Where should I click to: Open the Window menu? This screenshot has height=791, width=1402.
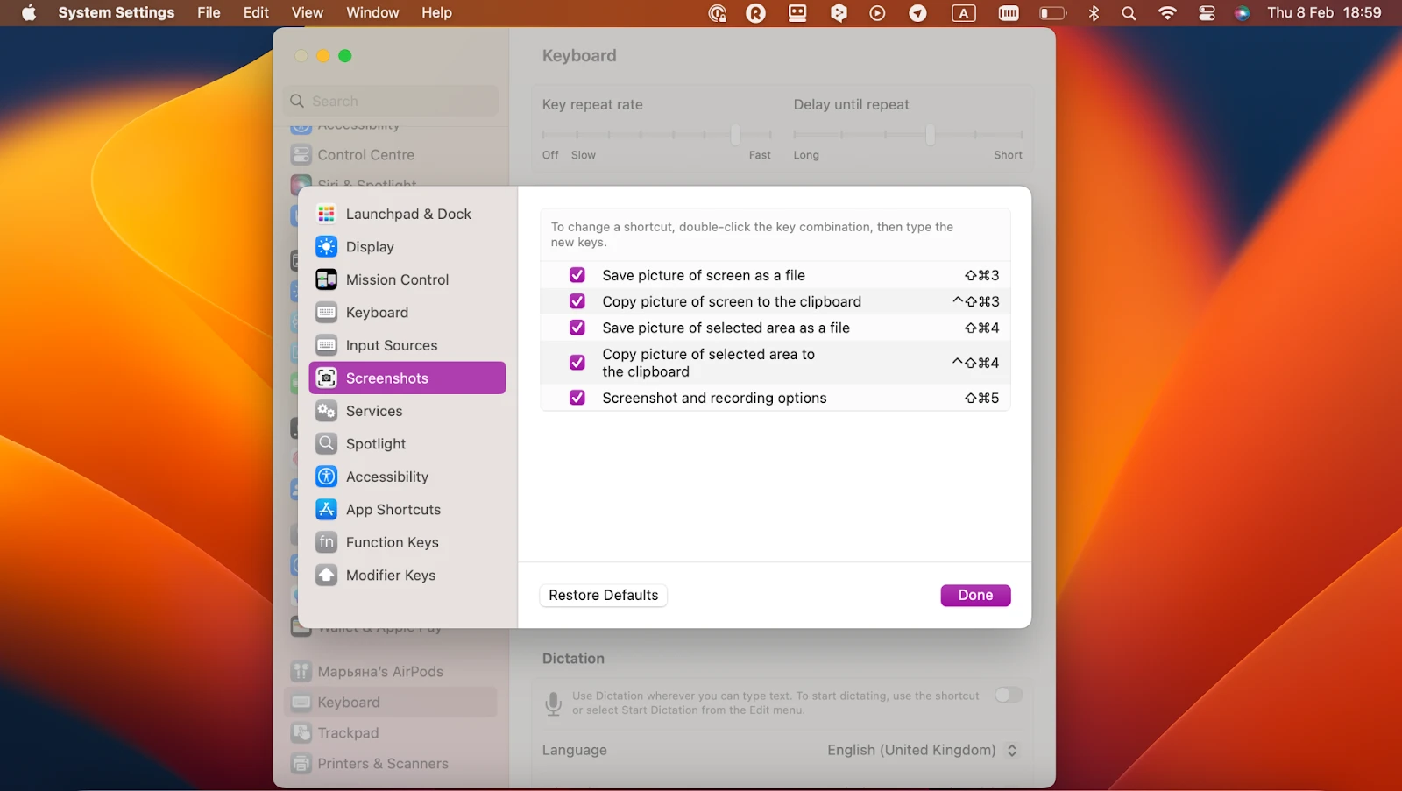click(x=372, y=12)
